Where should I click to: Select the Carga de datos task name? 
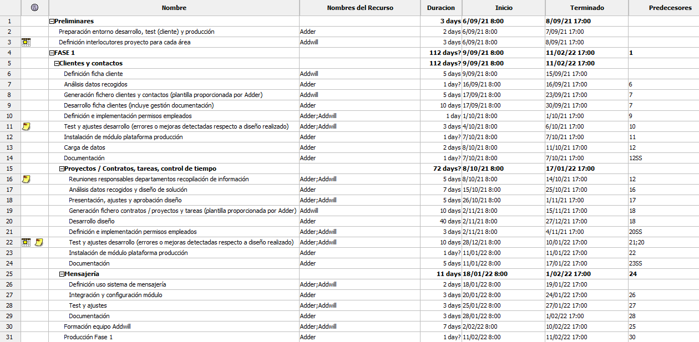coord(84,147)
